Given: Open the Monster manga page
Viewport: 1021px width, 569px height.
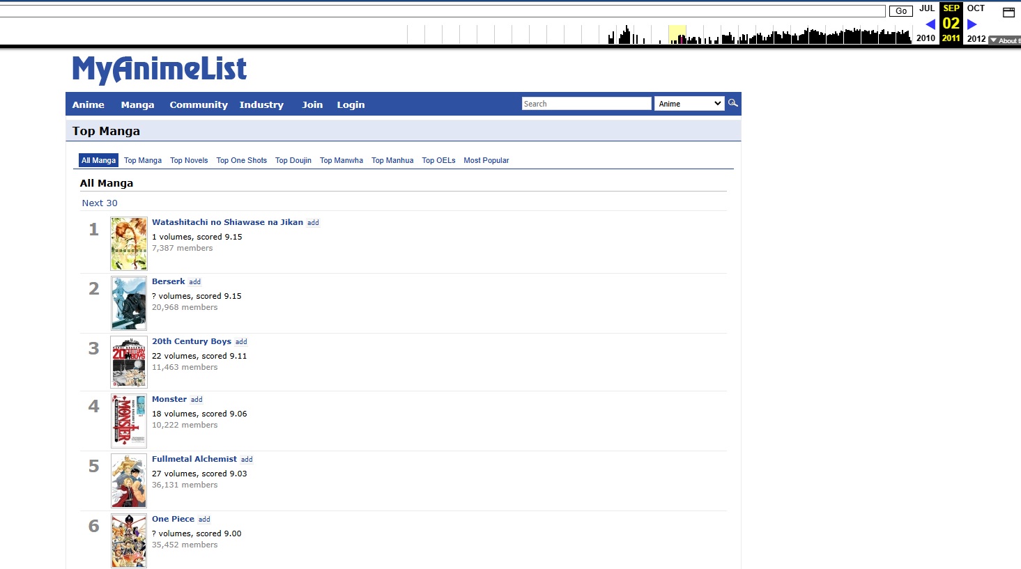Looking at the screenshot, I should (169, 399).
